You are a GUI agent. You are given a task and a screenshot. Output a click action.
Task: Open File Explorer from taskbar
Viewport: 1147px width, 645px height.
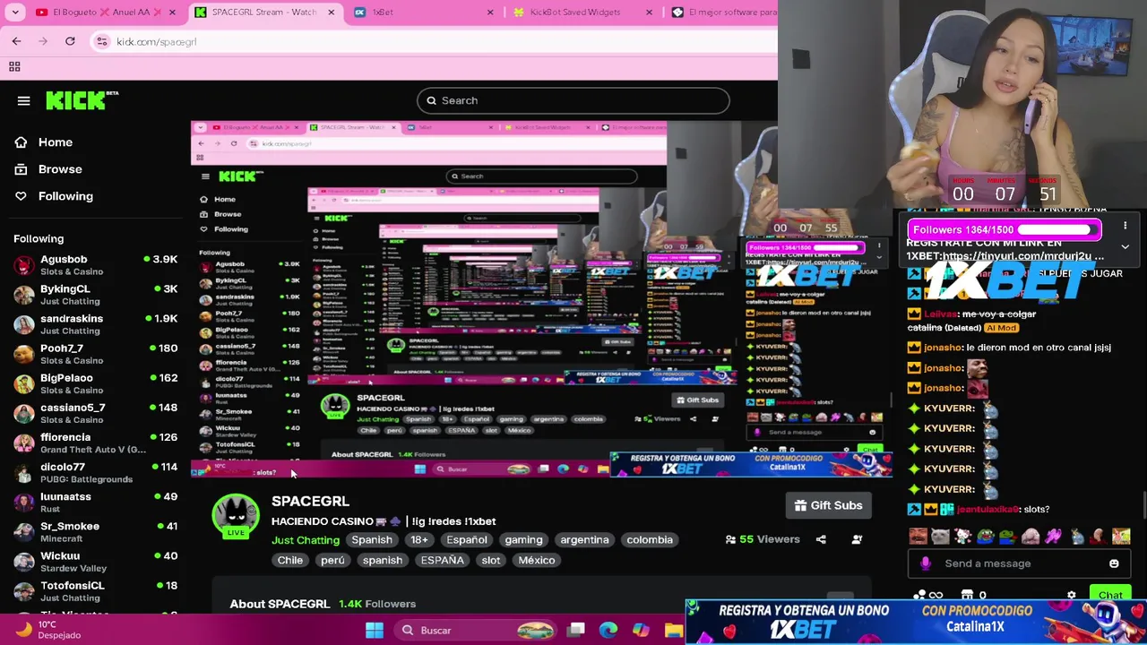tap(673, 630)
